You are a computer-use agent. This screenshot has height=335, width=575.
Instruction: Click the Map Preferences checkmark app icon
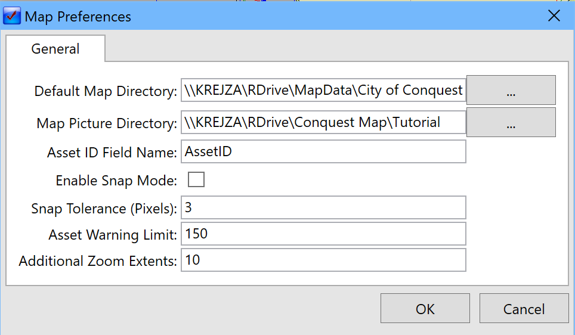tap(12, 16)
